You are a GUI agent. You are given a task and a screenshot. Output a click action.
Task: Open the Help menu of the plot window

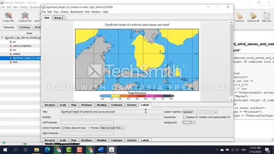tap(105, 12)
